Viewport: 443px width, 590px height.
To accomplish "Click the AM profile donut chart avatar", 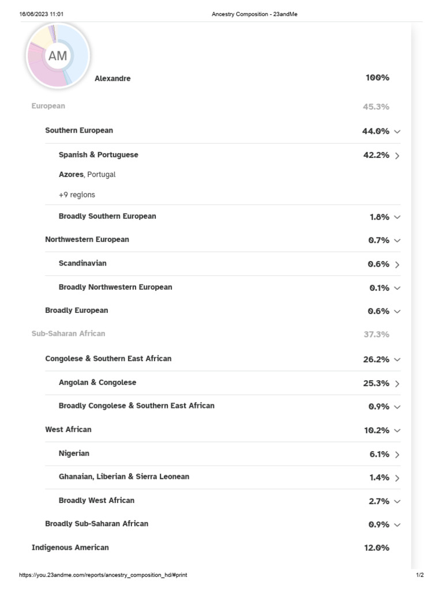I will click(57, 56).
